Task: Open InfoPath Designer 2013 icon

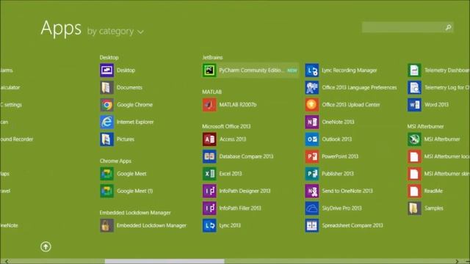Action: point(209,191)
